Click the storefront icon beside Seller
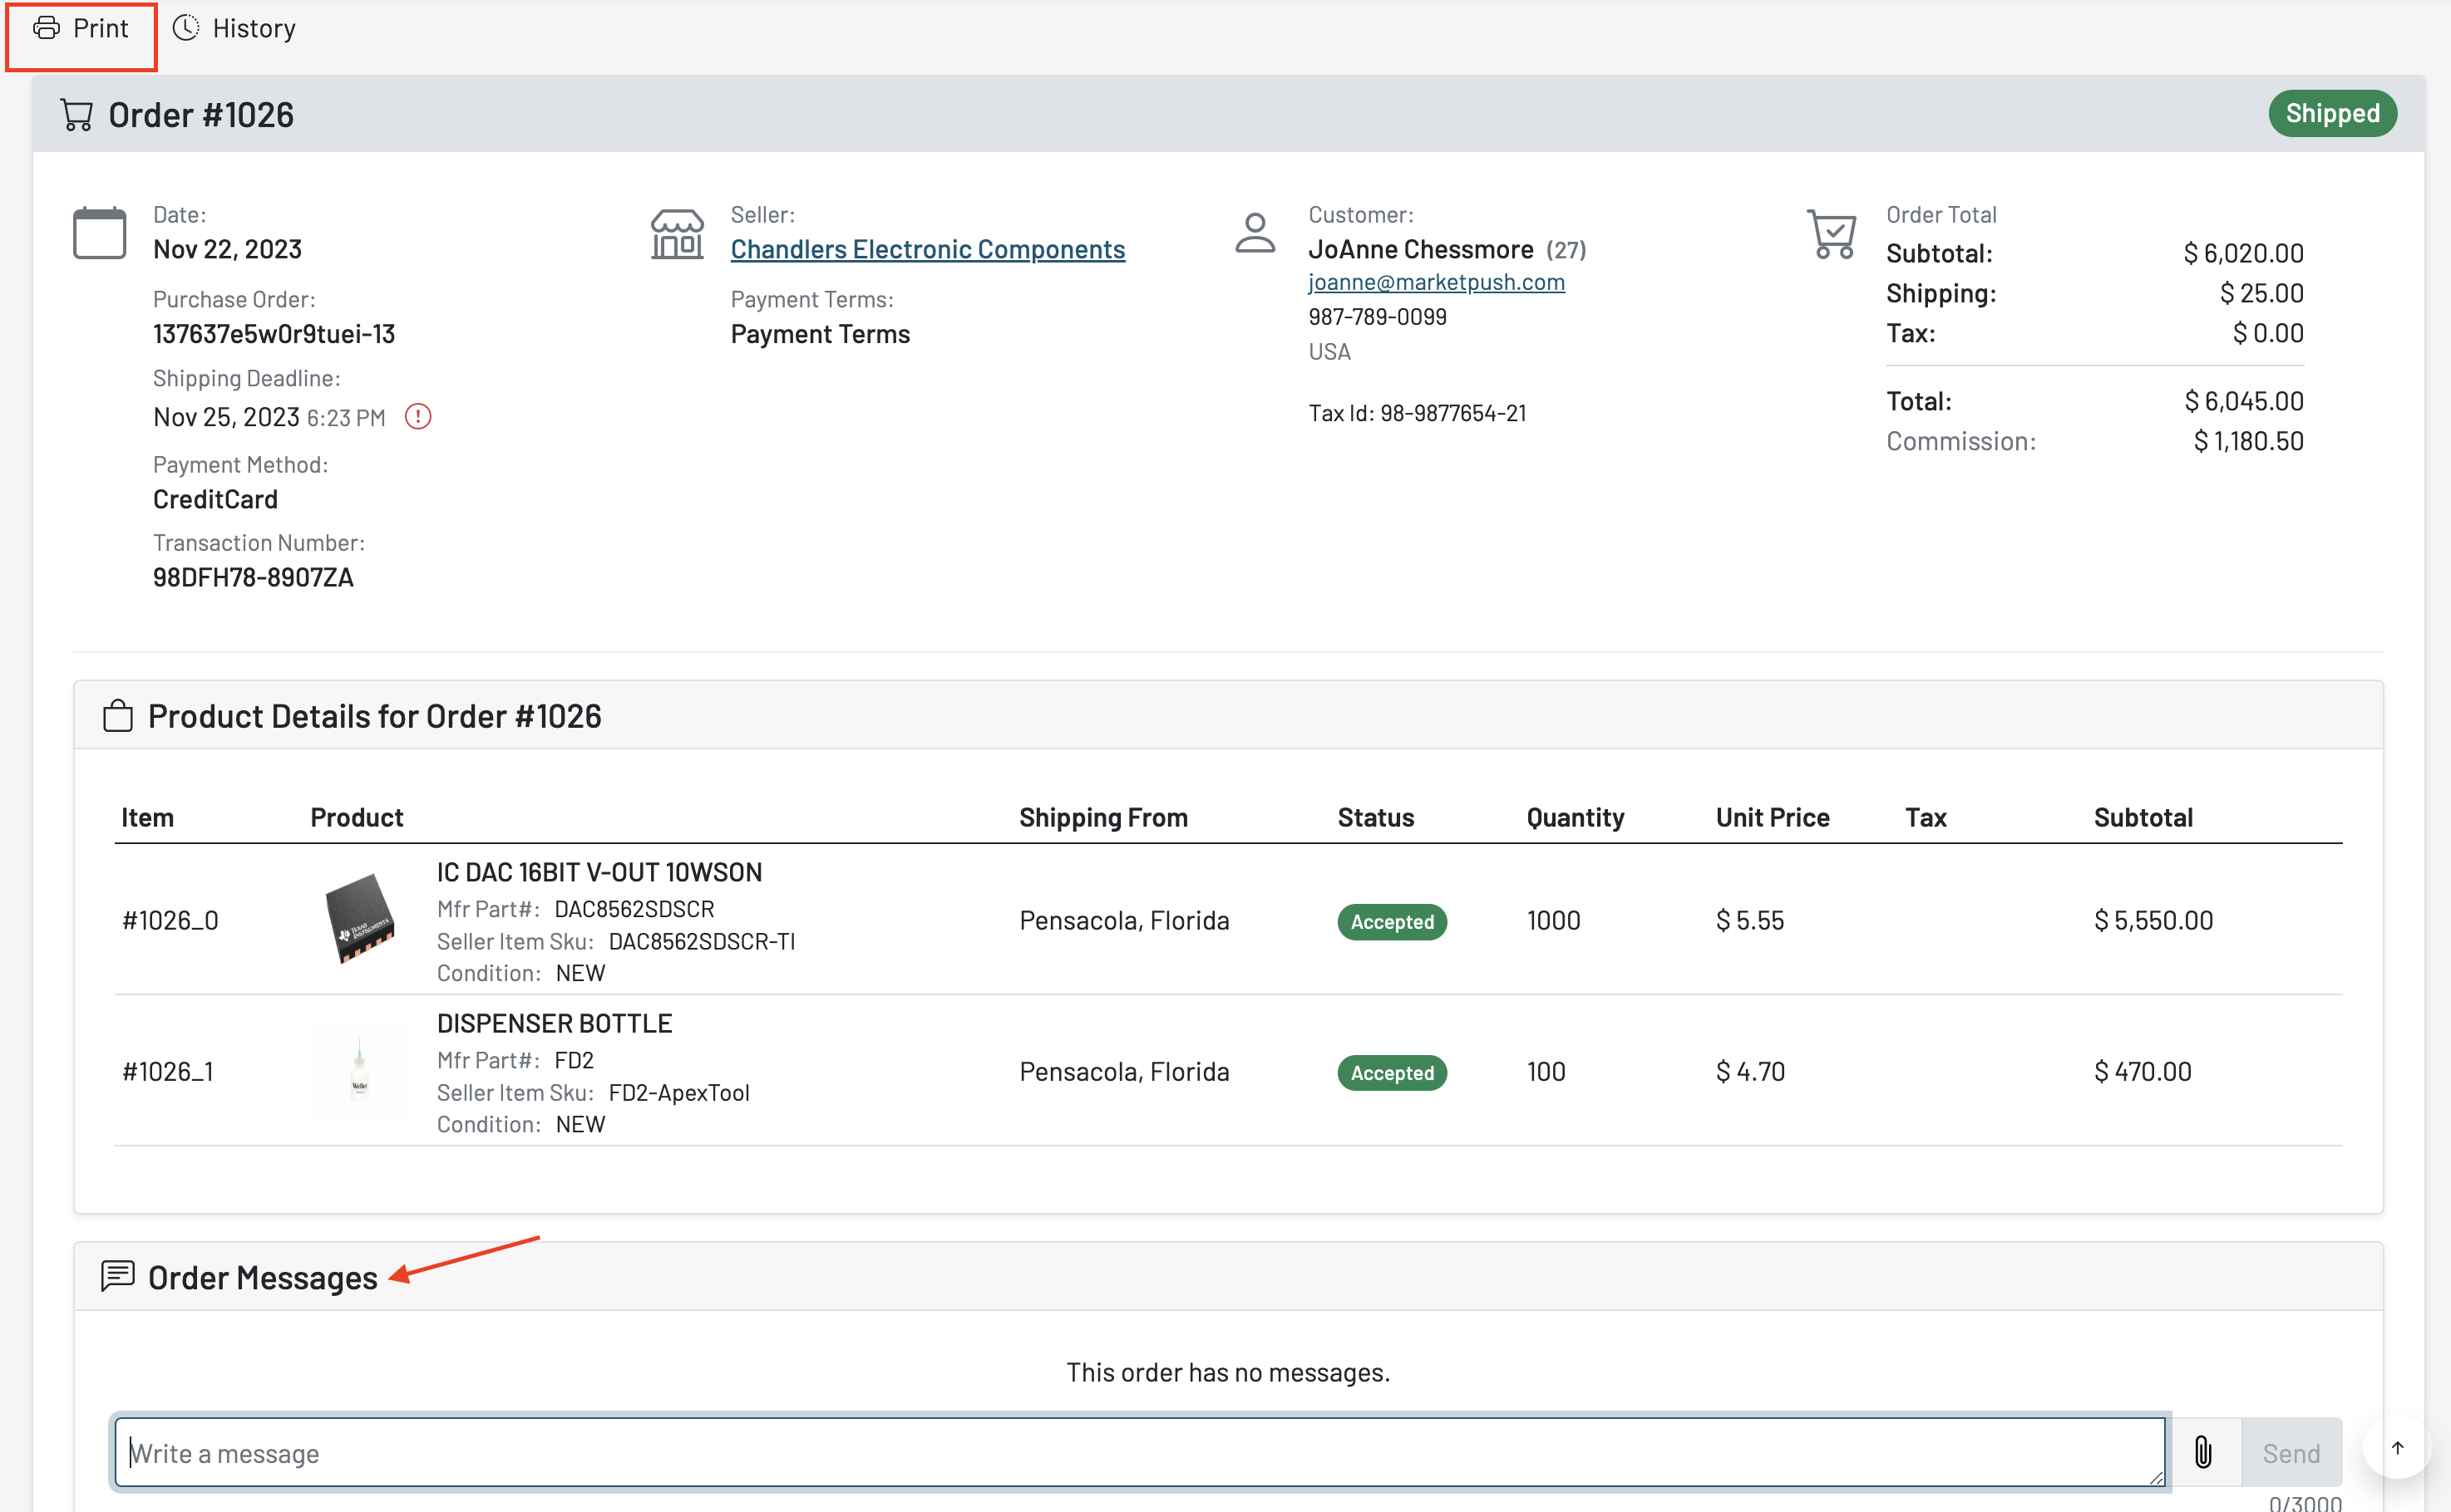Image resolution: width=2451 pixels, height=1512 pixels. 678,234
